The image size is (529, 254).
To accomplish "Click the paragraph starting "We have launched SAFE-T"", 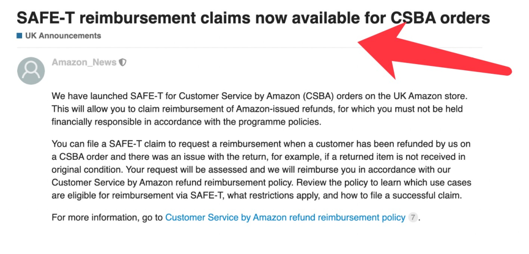I will [260, 109].
